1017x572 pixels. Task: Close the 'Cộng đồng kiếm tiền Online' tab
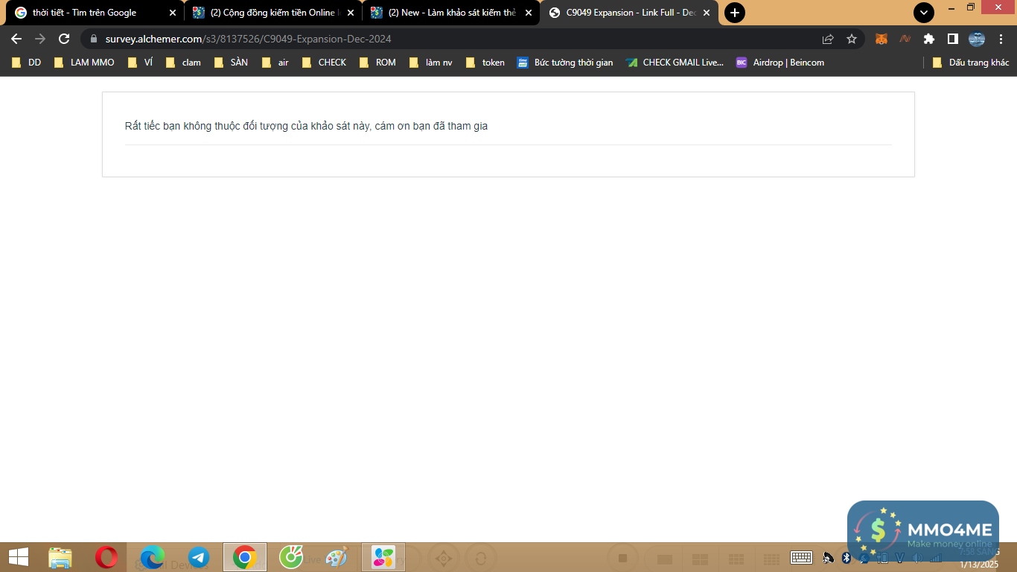351,13
